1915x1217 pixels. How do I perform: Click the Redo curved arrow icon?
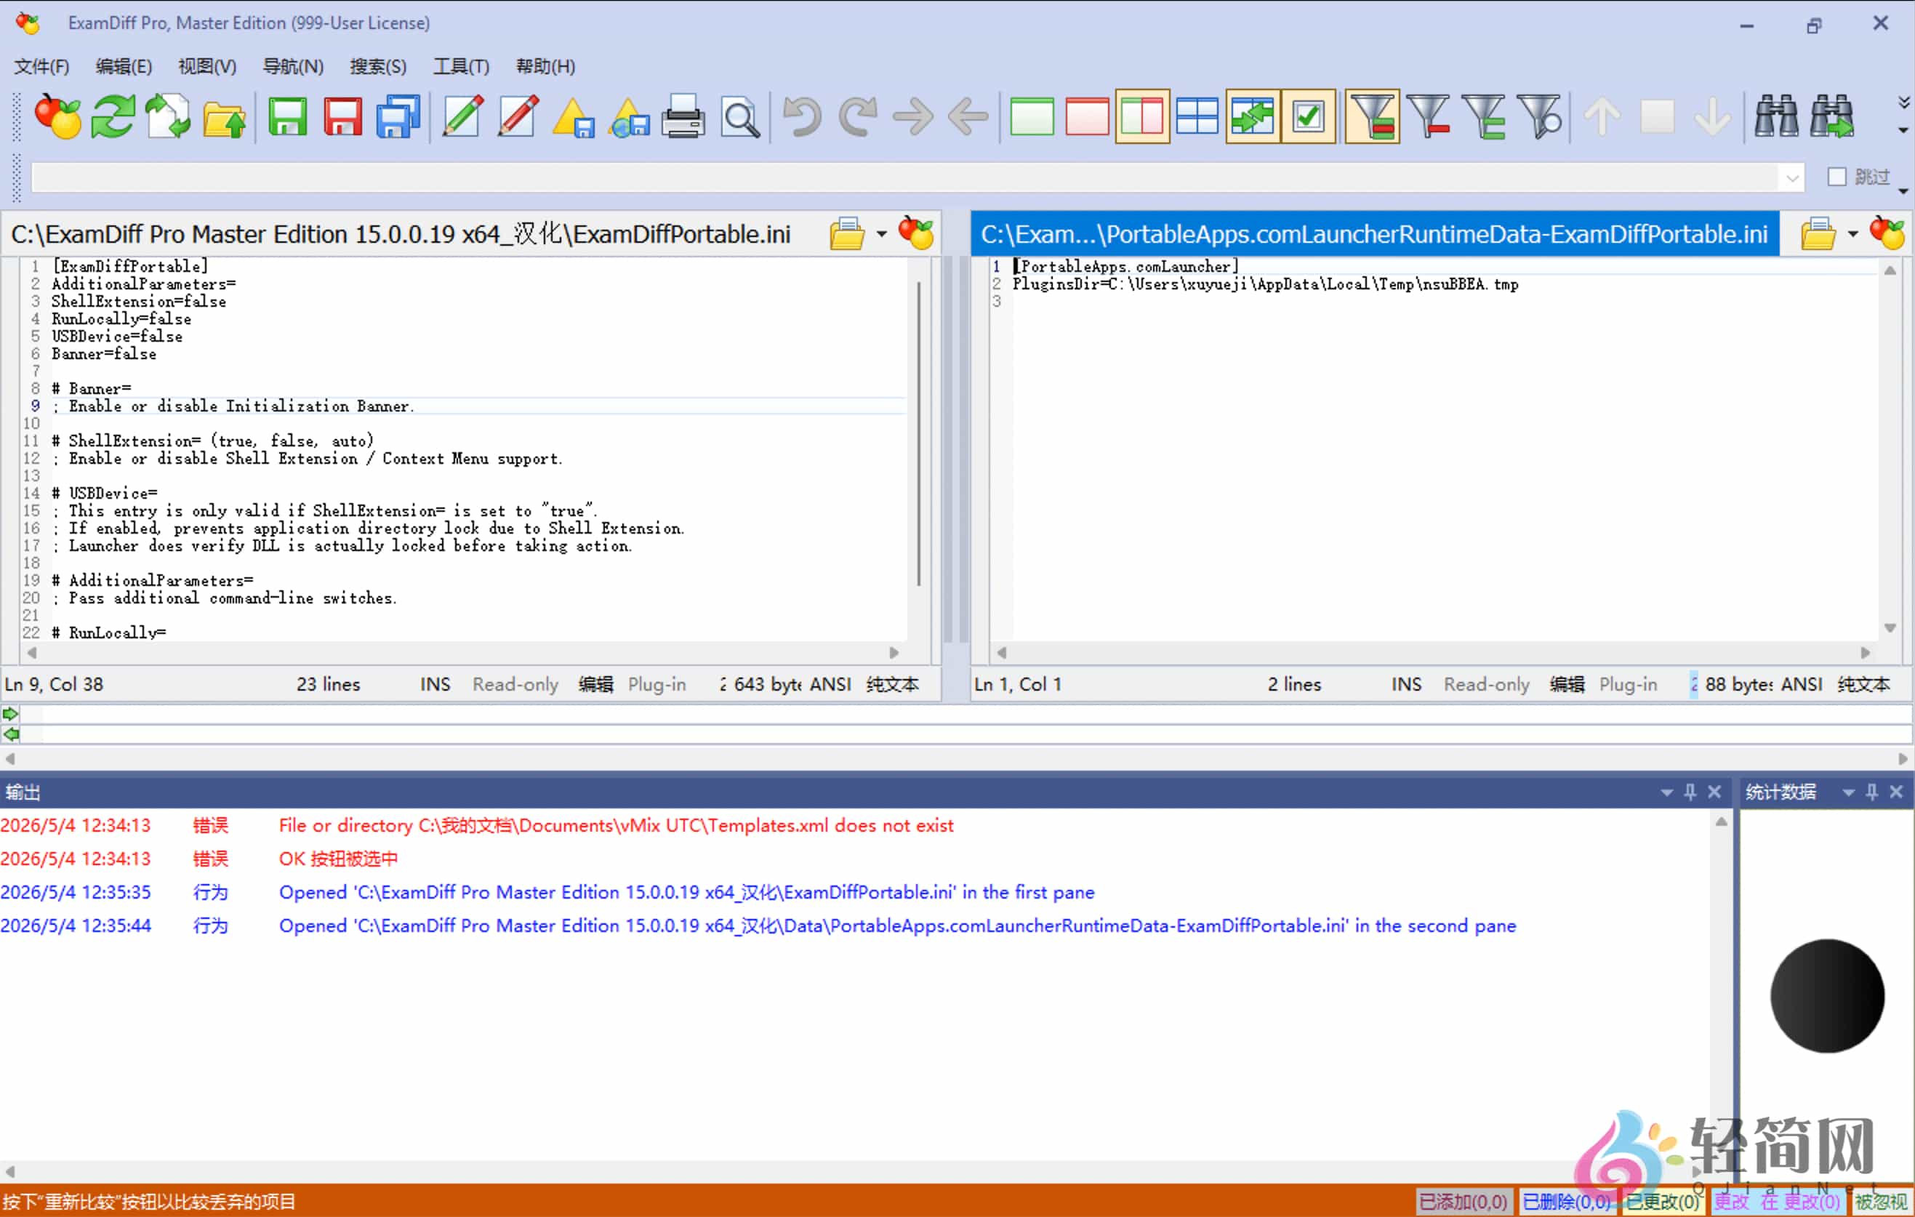857,117
